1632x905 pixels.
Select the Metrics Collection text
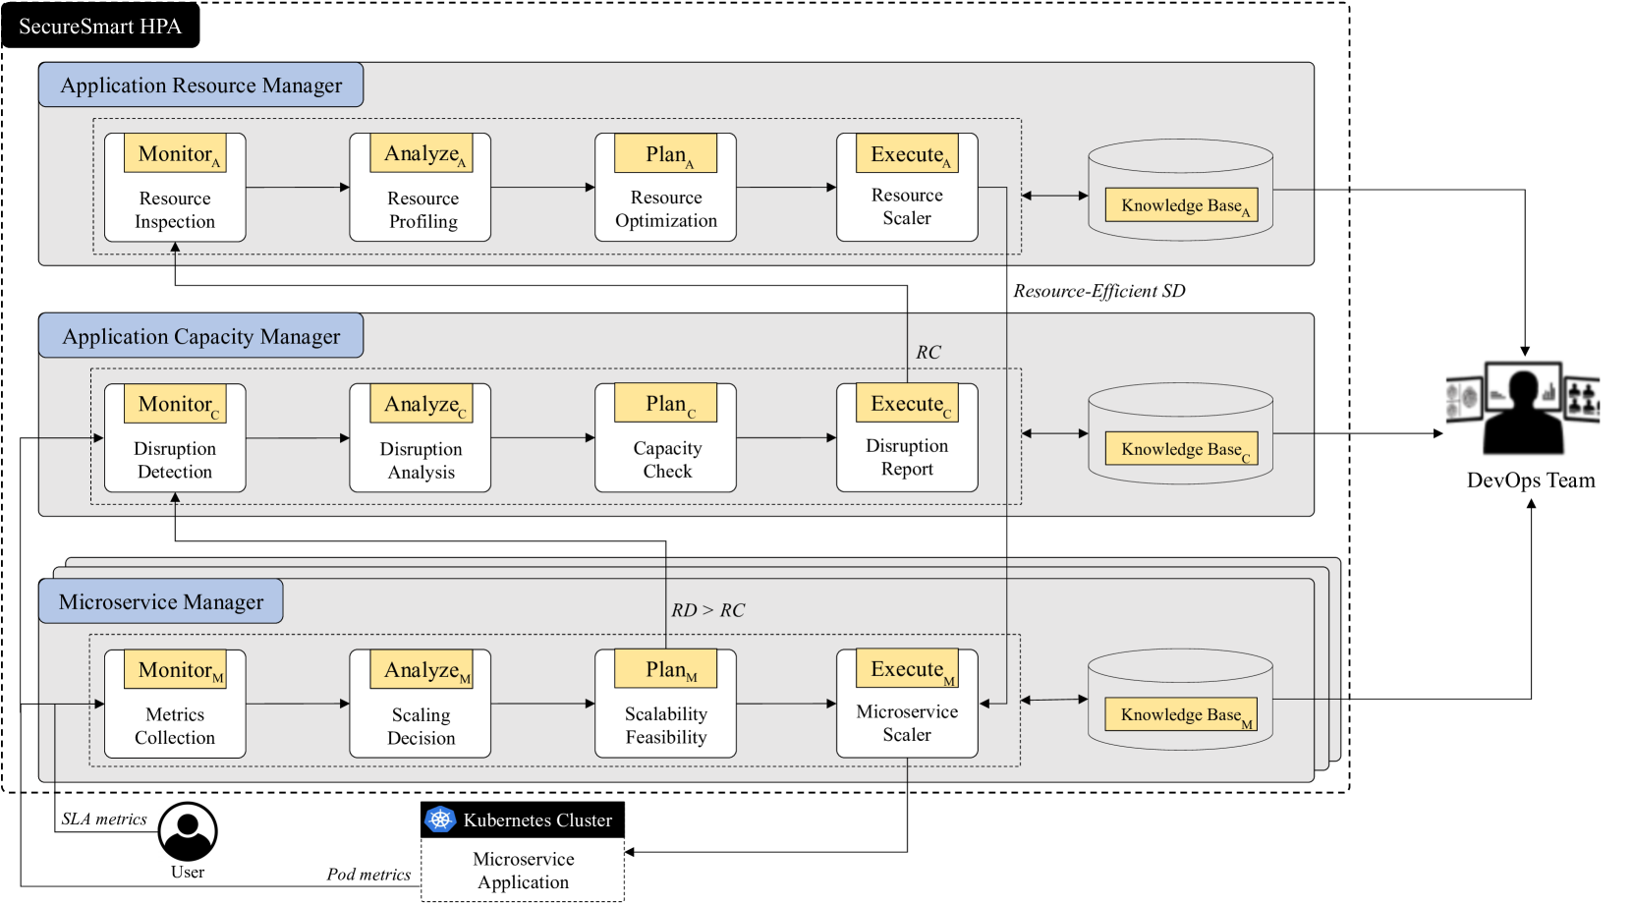click(x=175, y=726)
